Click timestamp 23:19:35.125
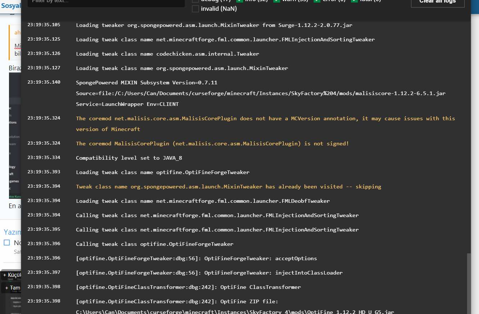Image resolution: width=479 pixels, height=314 pixels. click(x=44, y=39)
